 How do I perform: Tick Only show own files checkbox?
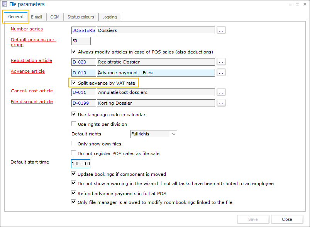click(x=74, y=144)
